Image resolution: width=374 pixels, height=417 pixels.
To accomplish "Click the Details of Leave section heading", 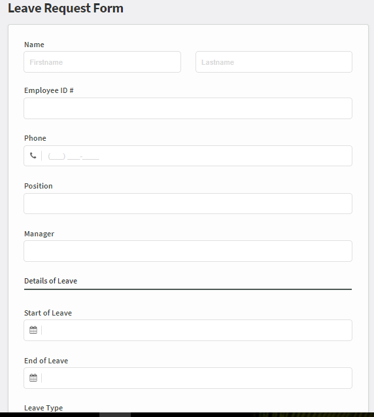I will tap(50, 281).
